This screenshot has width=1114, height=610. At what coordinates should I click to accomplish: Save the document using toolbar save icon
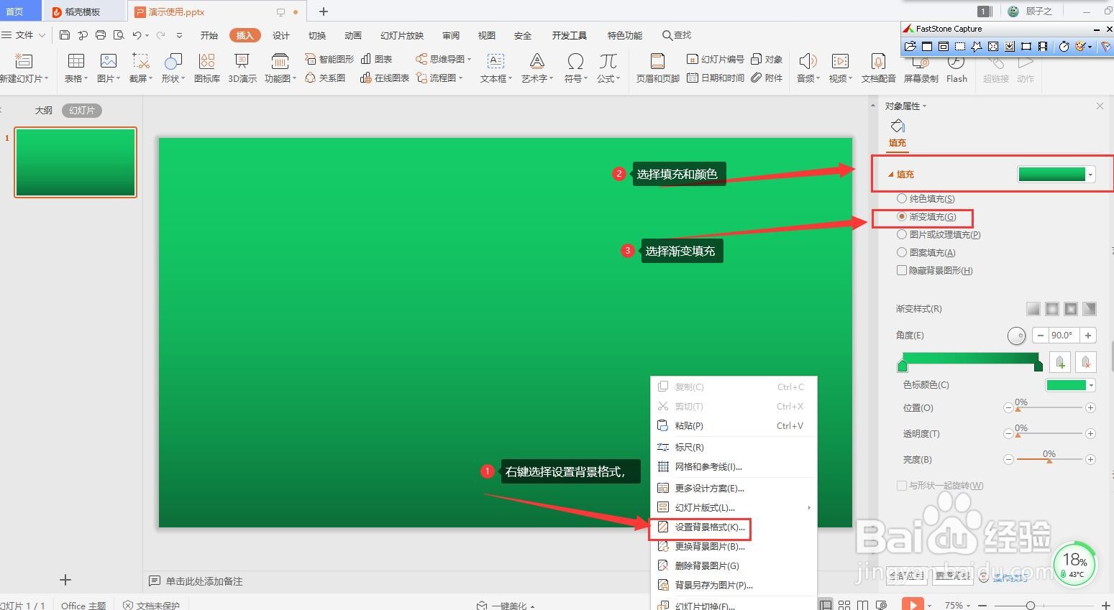point(65,35)
